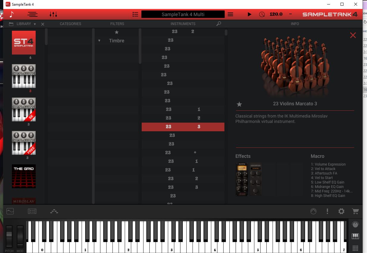
Task: Select the plain SampleTank 3 library thumbnail
Action: [24, 76]
